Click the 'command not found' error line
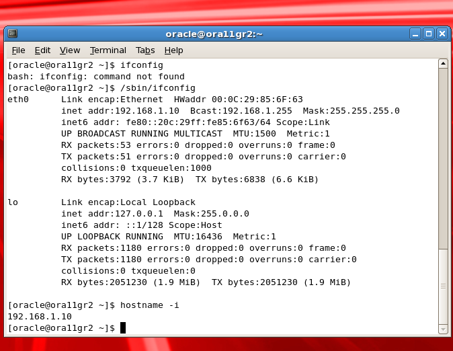453x351 pixels. click(x=96, y=77)
